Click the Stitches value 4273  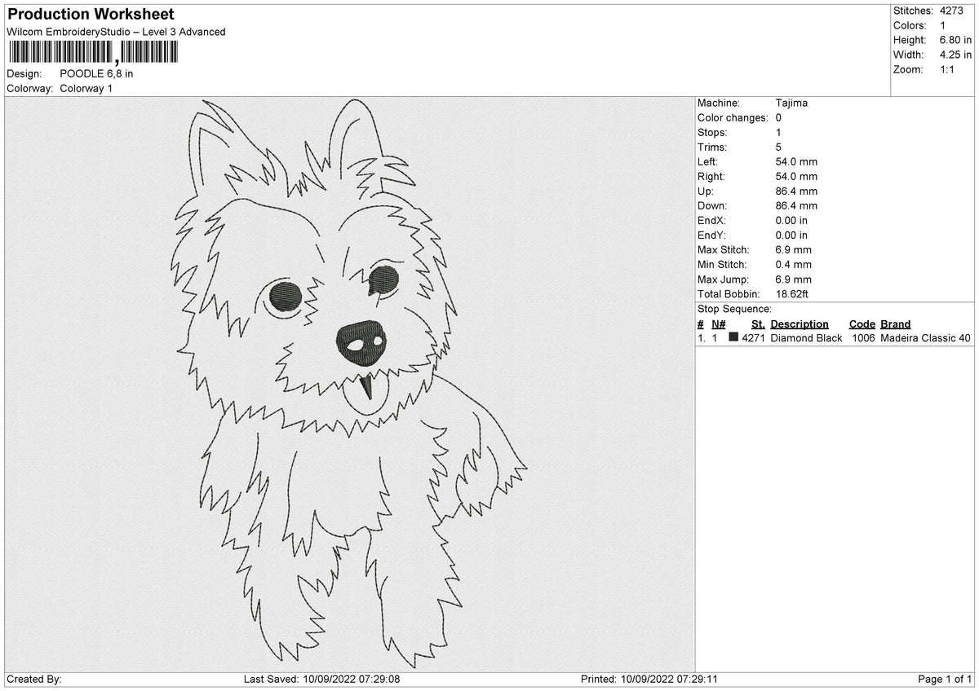coord(951,11)
